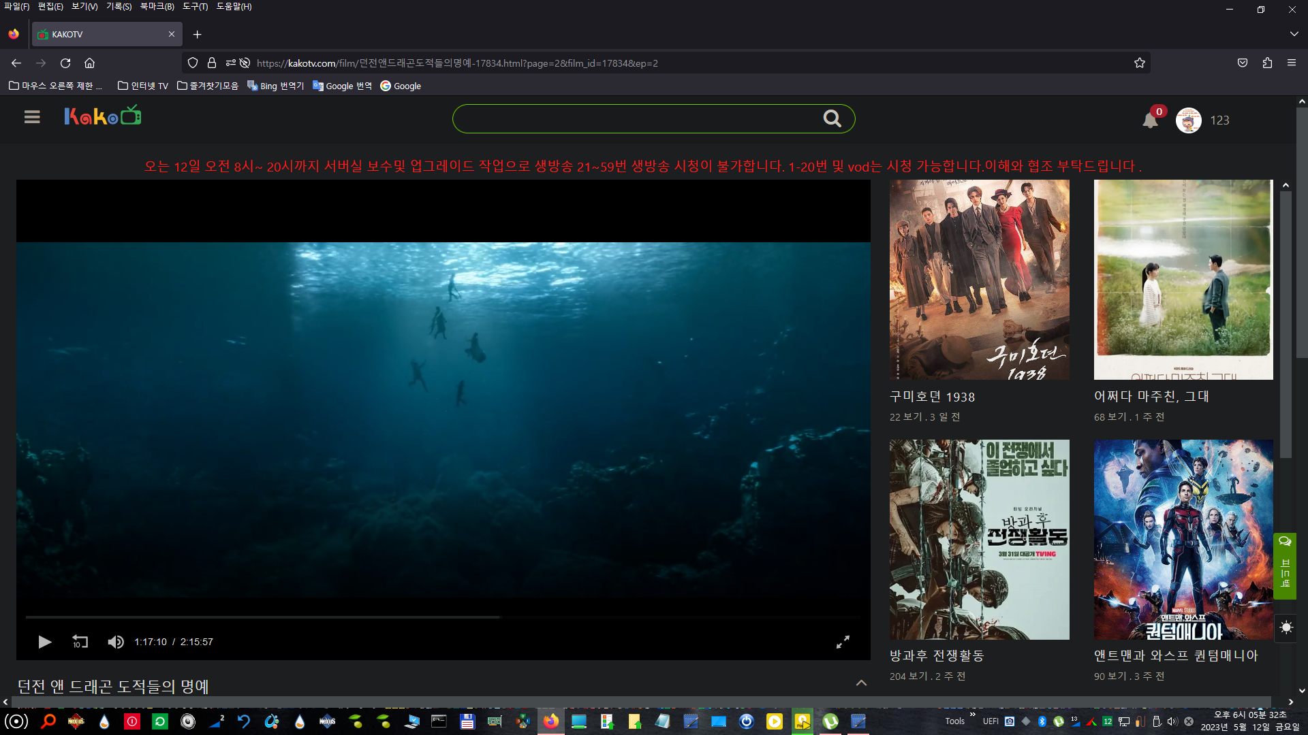Open the 편집(E) menu

50,6
